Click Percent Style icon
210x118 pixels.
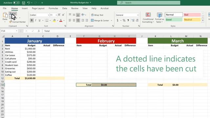coord(124,20)
